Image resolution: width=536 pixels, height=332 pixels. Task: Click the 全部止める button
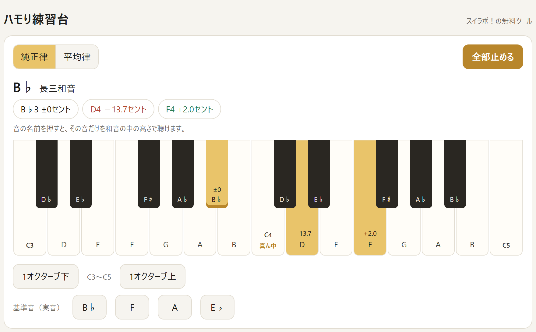[x=493, y=57]
